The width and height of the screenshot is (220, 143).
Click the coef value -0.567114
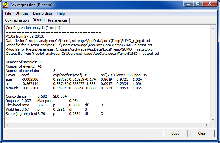point(30,84)
